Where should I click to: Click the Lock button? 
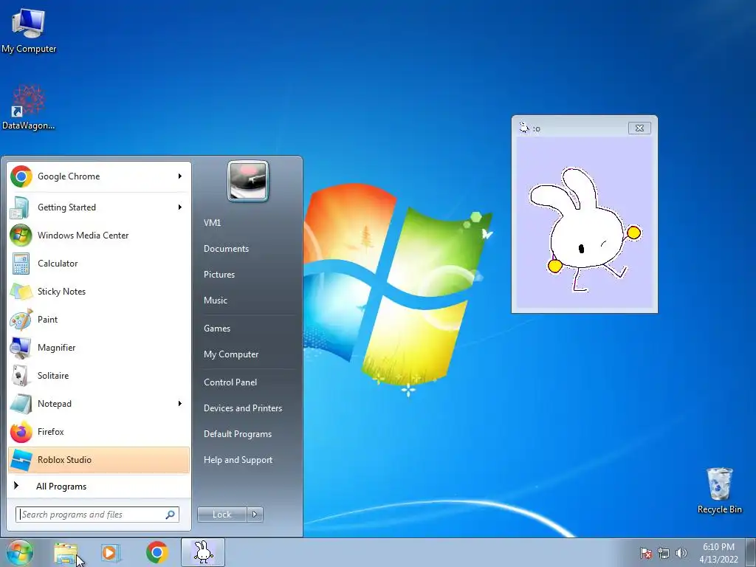[x=221, y=515]
